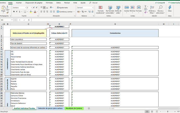
Task: Click the increase indent icon
Action: coord(54,11)
